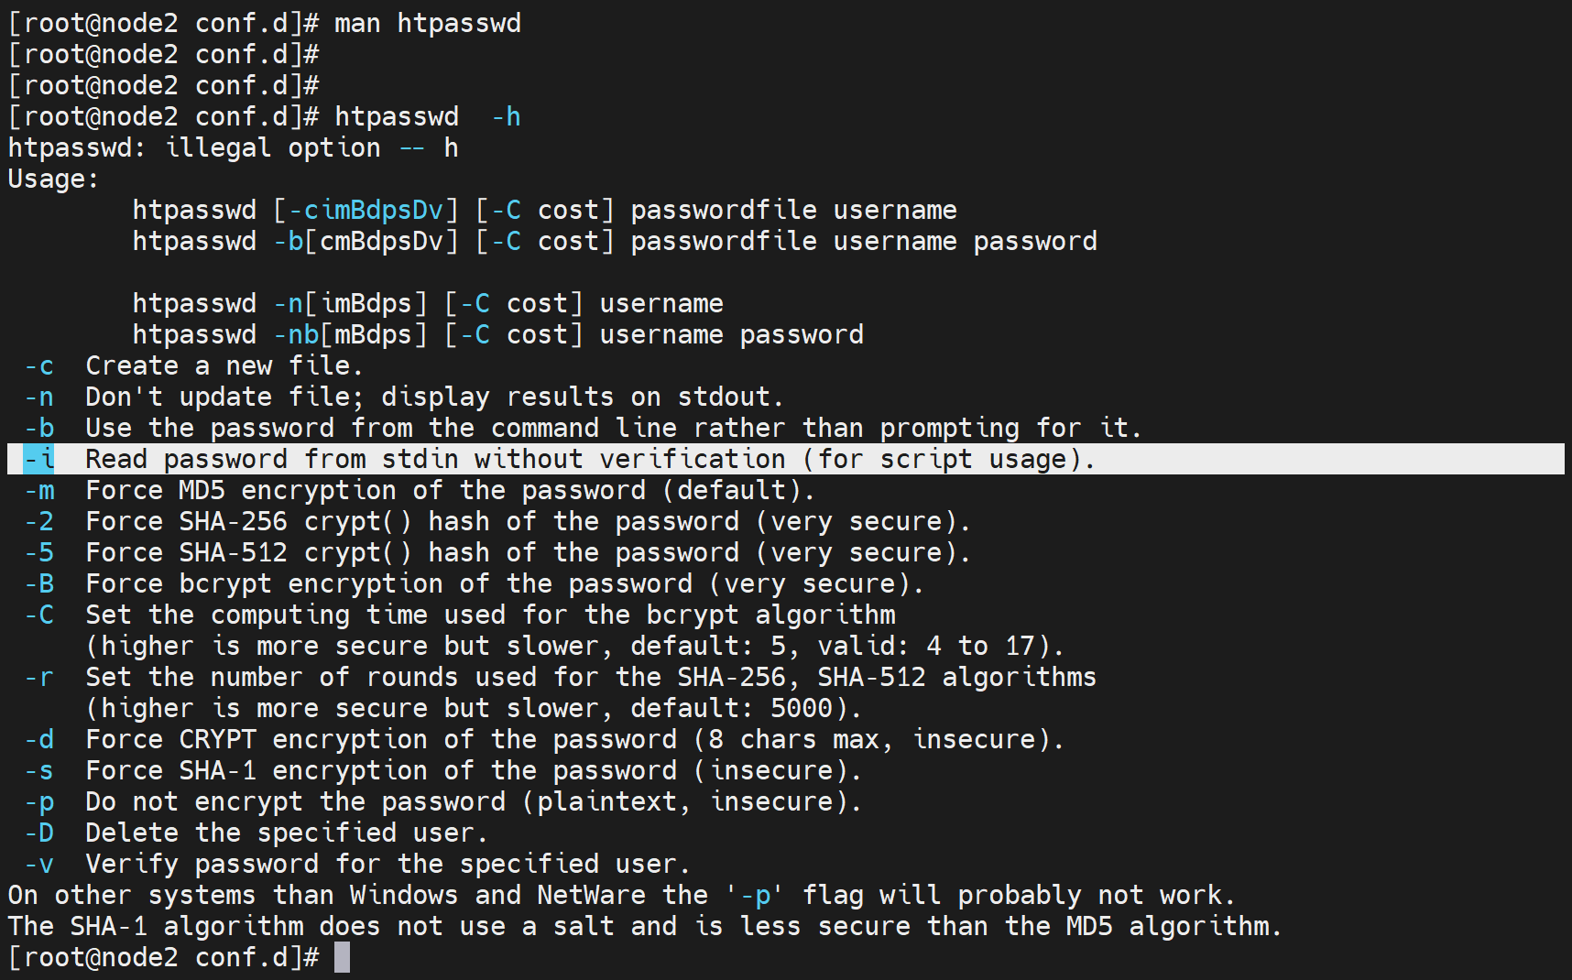Click the -c "Create a new file" flag
This screenshot has height=980, width=1572.
pyautogui.click(x=39, y=366)
